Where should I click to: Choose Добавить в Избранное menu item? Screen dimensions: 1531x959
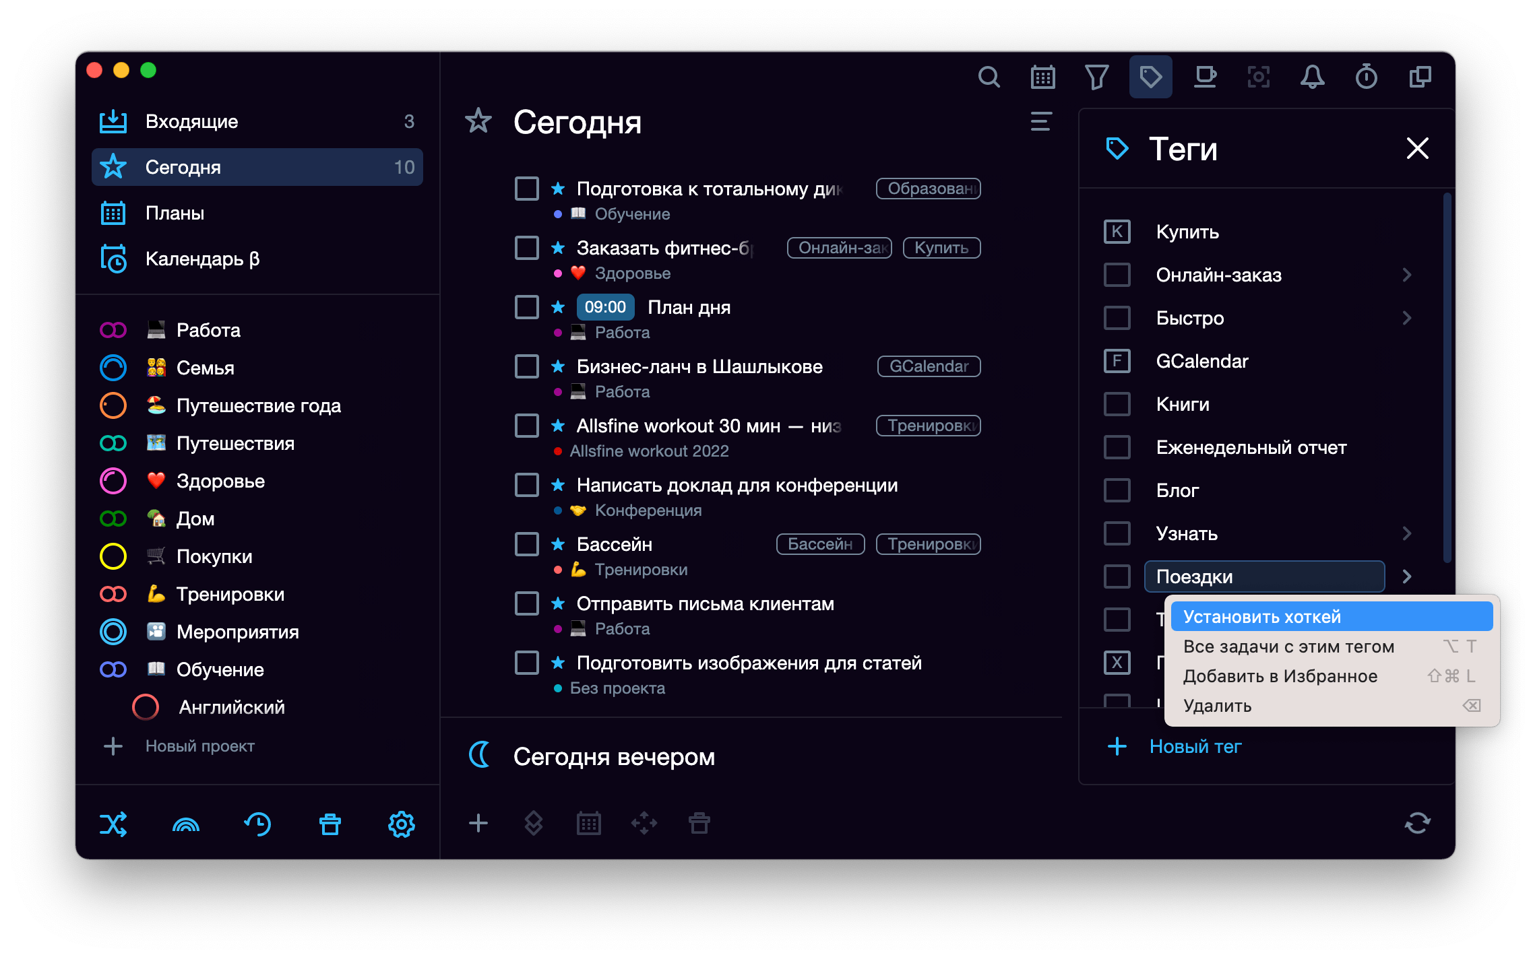(1332, 676)
